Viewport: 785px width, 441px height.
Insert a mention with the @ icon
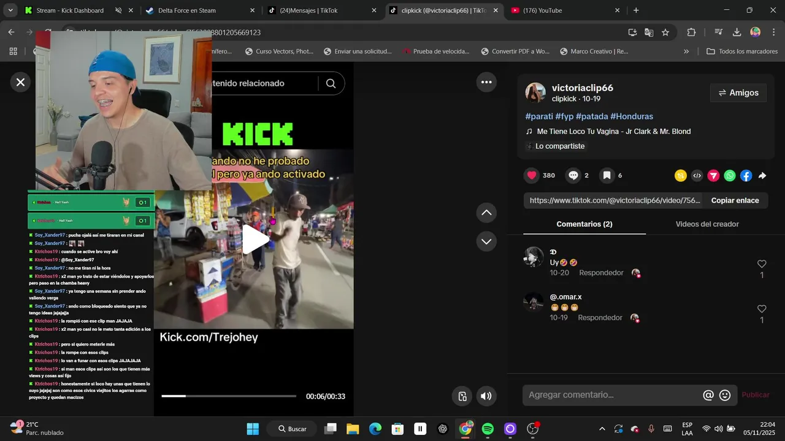(x=708, y=396)
